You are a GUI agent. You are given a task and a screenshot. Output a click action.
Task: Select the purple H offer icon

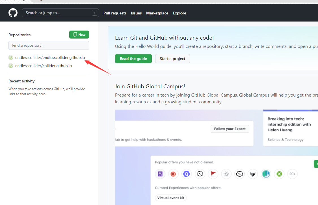coord(160,174)
